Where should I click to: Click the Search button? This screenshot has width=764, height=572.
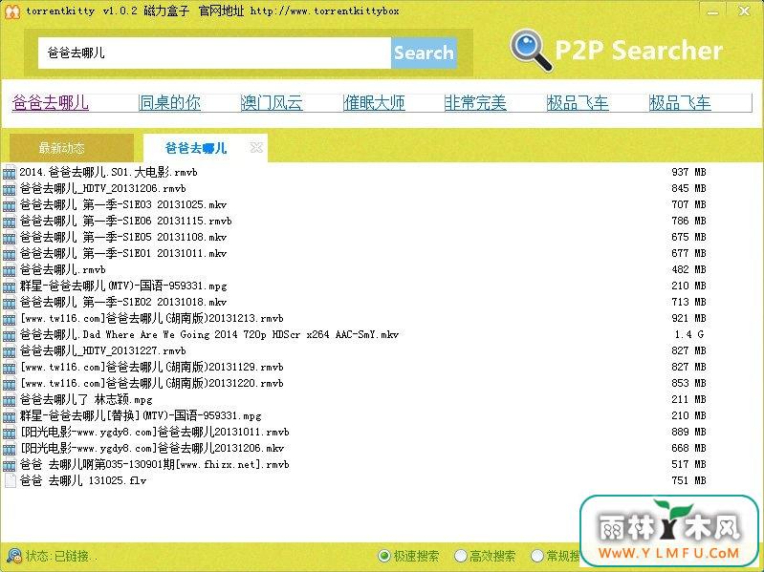(424, 53)
